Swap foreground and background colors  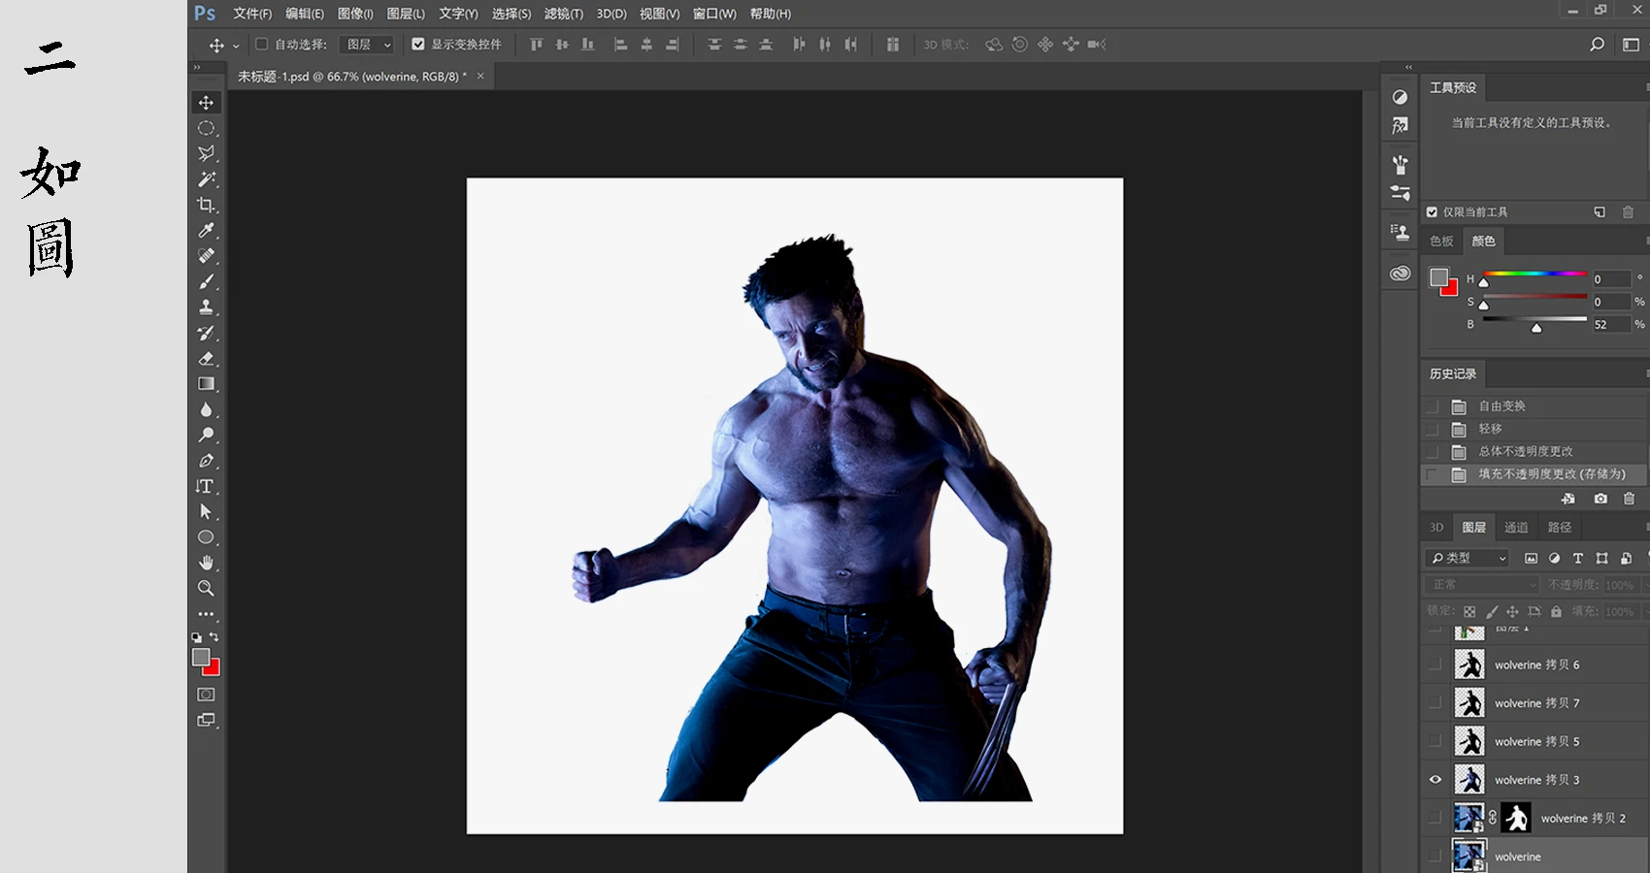pyautogui.click(x=214, y=637)
